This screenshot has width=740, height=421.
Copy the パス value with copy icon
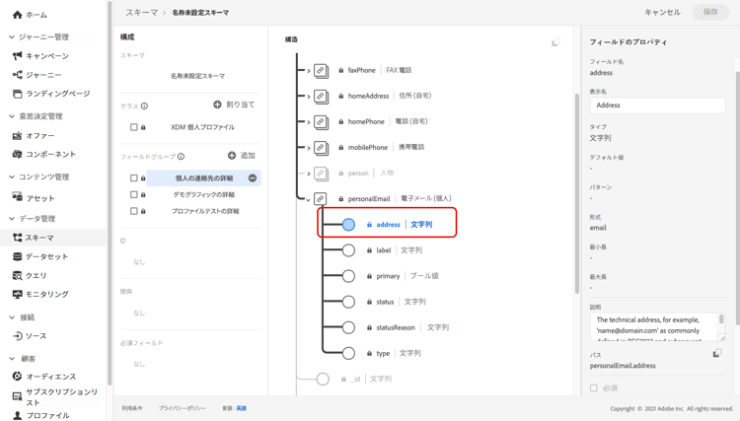click(x=717, y=353)
